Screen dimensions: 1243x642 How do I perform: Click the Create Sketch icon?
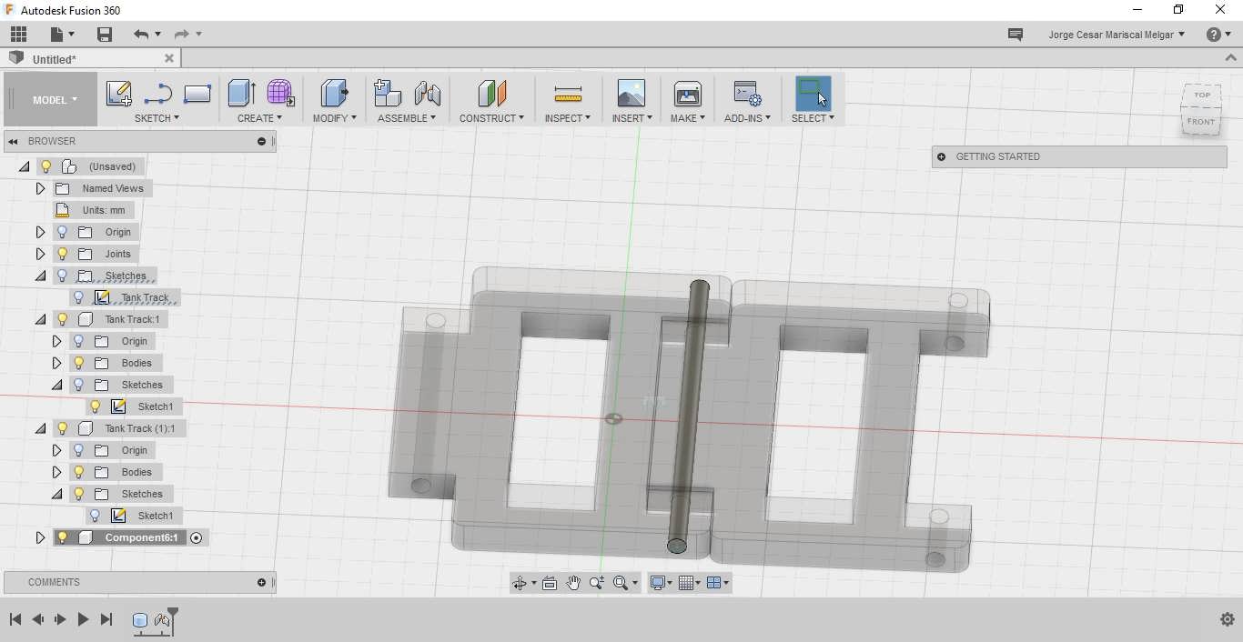point(119,93)
